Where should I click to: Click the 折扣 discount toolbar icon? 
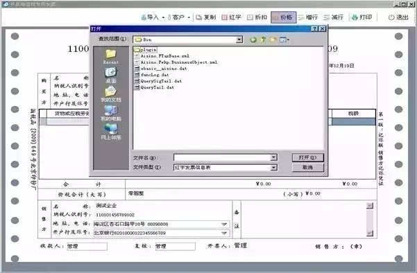(x=257, y=17)
